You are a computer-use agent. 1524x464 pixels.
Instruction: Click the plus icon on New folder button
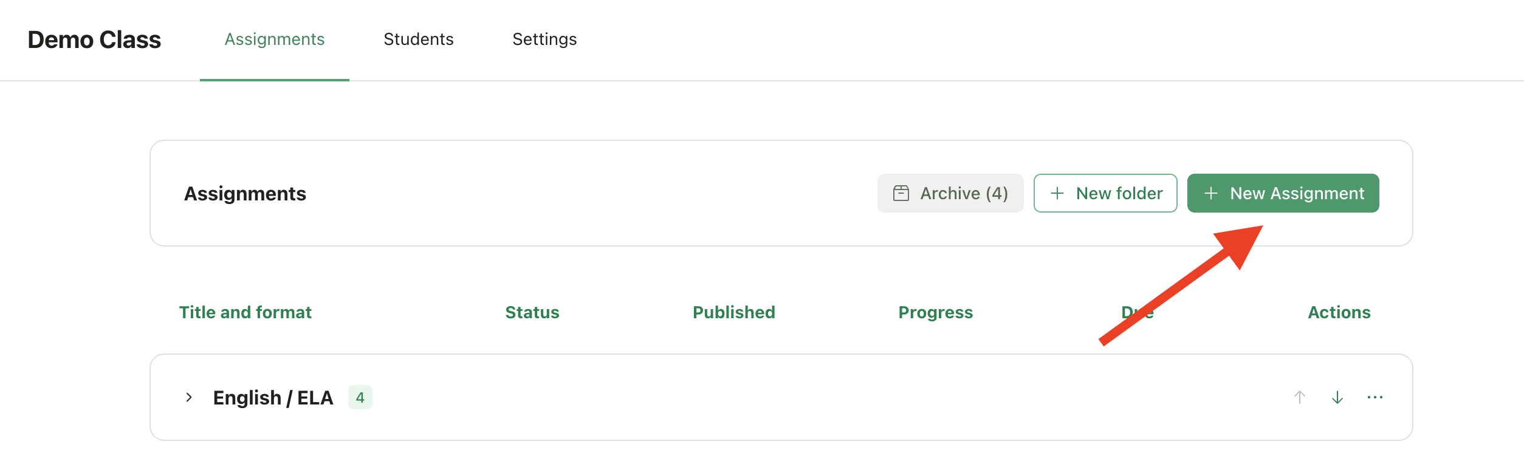pyautogui.click(x=1057, y=193)
